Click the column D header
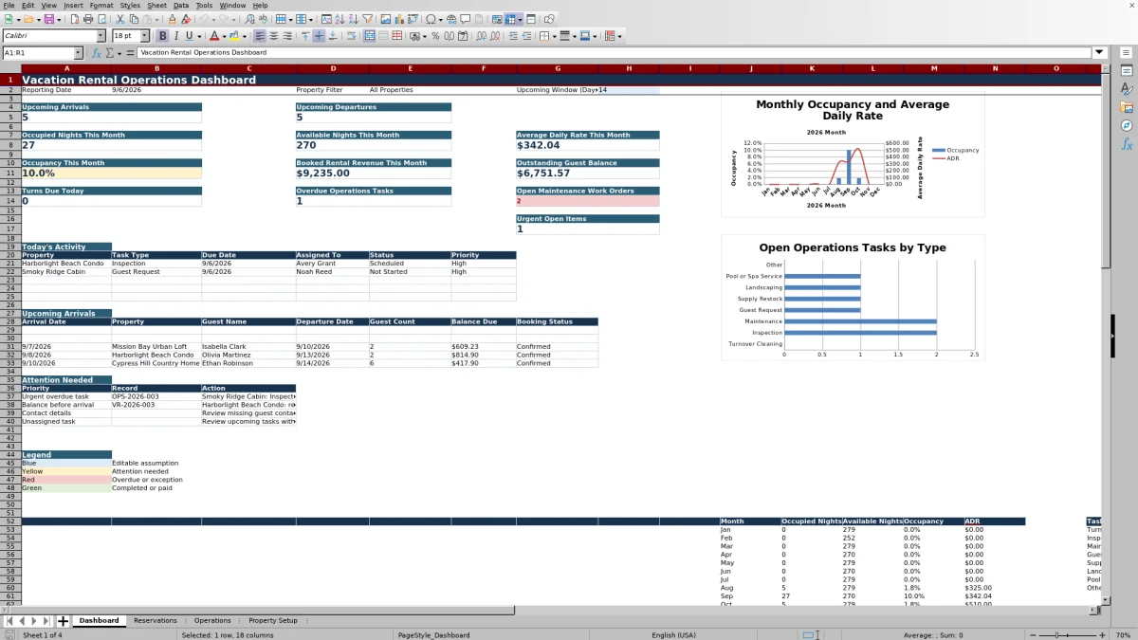1138x640 pixels. tap(333, 68)
